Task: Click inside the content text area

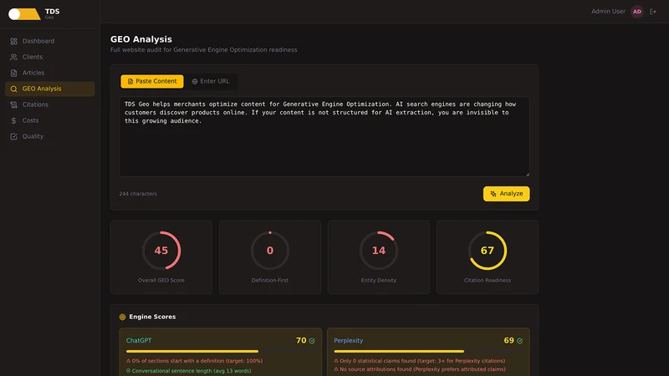Action: [324, 136]
